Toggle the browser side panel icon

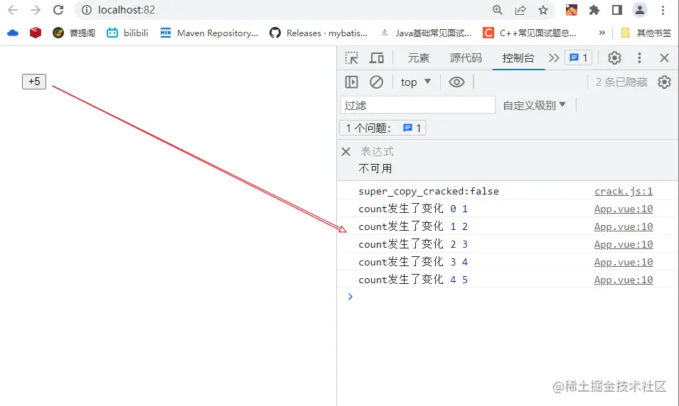(x=617, y=10)
